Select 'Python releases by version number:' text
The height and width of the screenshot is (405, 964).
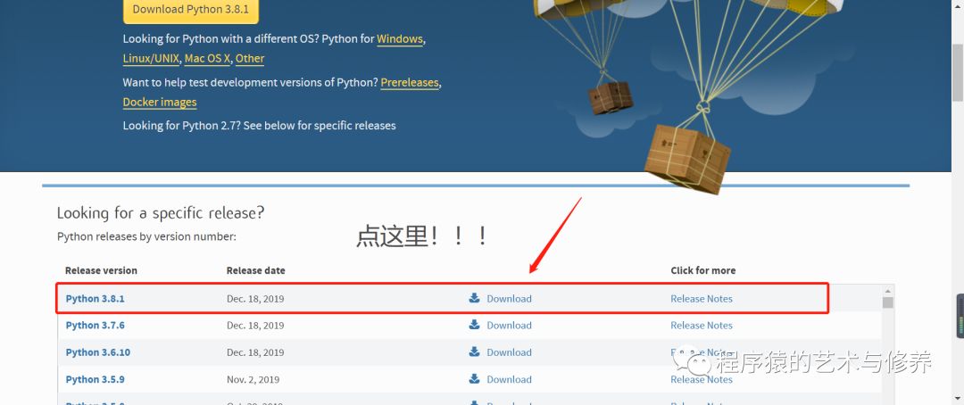[146, 236]
